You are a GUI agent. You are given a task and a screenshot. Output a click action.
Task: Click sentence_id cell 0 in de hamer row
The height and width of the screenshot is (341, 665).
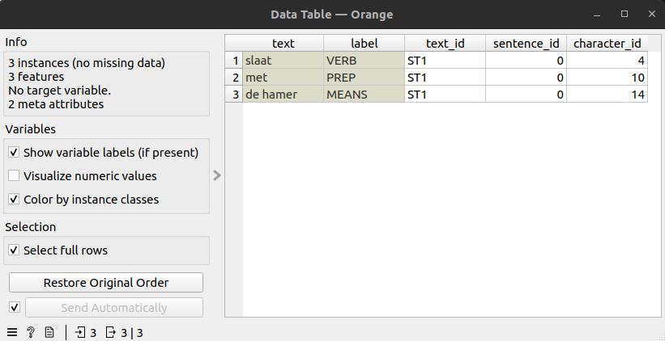coord(526,94)
